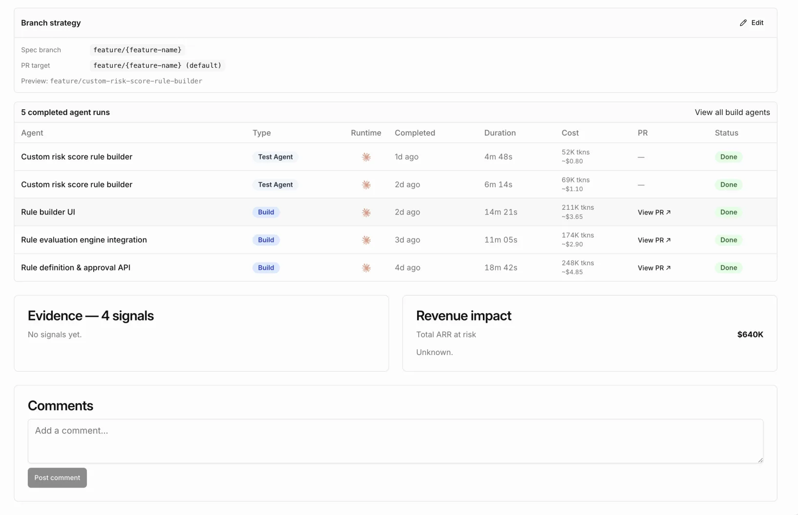
Task: Click the 3d ago completed cell
Action: (407, 240)
